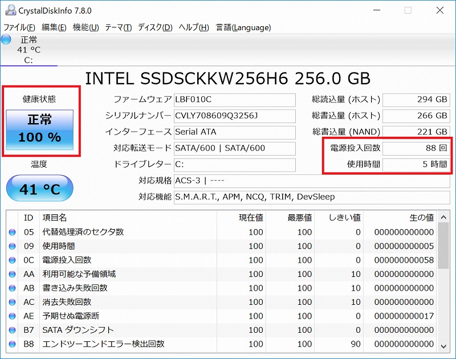This screenshot has height=359, width=456.
Task: Open the ヘルプ(H) menu
Action: point(194,27)
